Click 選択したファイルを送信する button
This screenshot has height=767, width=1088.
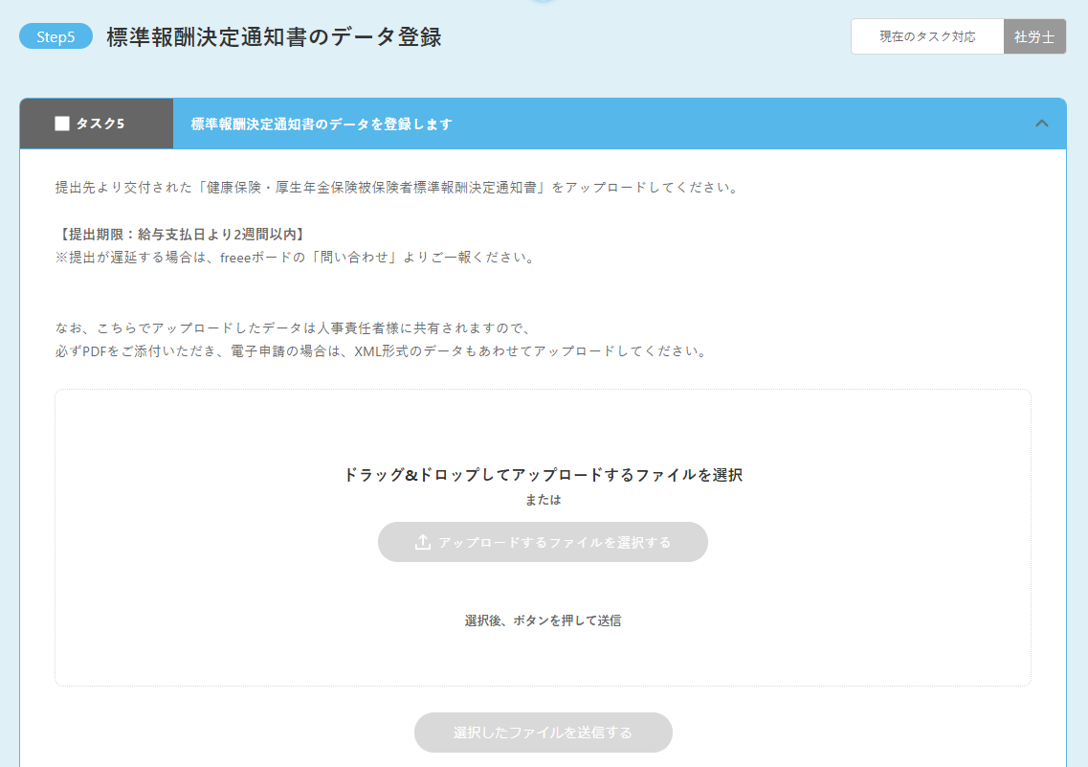click(x=544, y=733)
